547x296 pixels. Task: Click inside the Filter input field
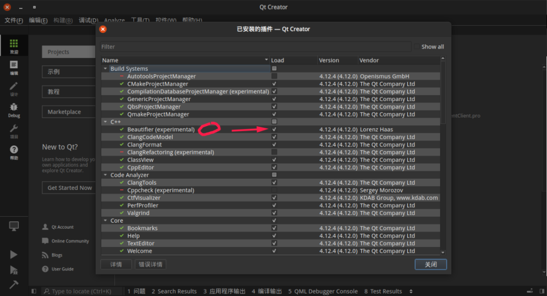(x=253, y=46)
